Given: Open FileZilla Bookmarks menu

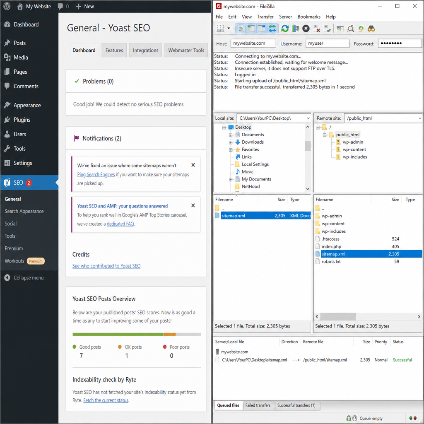Looking at the screenshot, I should tap(309, 17).
